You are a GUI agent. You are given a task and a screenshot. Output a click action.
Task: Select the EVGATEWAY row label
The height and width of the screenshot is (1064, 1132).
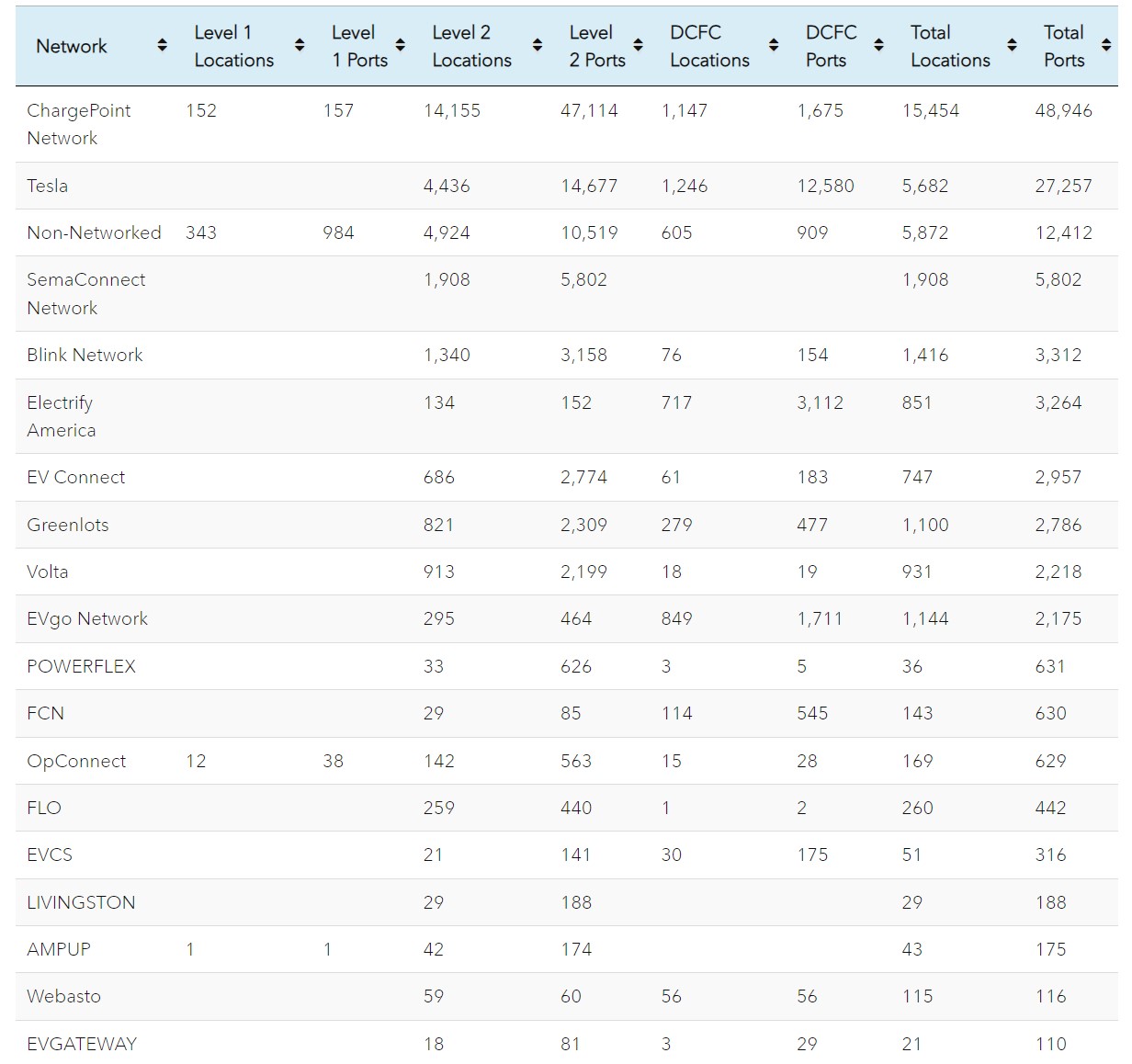click(82, 1044)
